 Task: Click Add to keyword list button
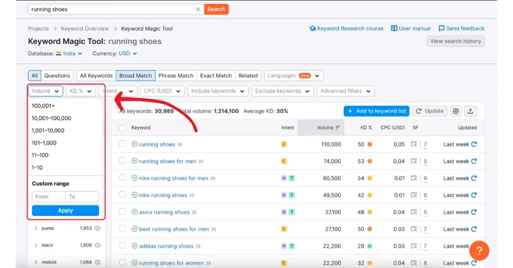click(x=377, y=111)
